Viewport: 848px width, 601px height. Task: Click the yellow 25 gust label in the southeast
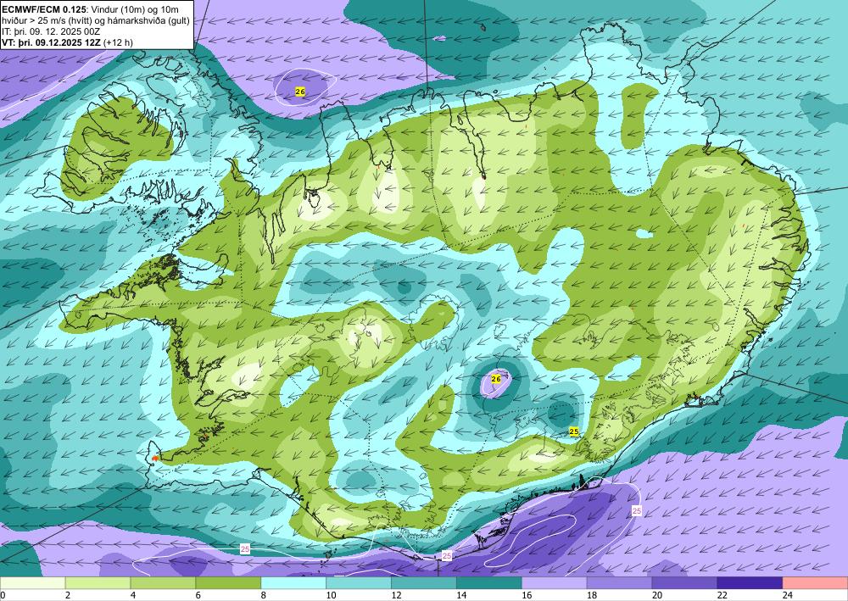coord(574,431)
